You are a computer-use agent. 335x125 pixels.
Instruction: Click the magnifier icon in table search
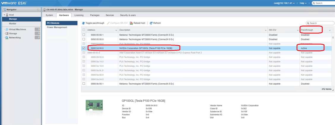[308, 23]
